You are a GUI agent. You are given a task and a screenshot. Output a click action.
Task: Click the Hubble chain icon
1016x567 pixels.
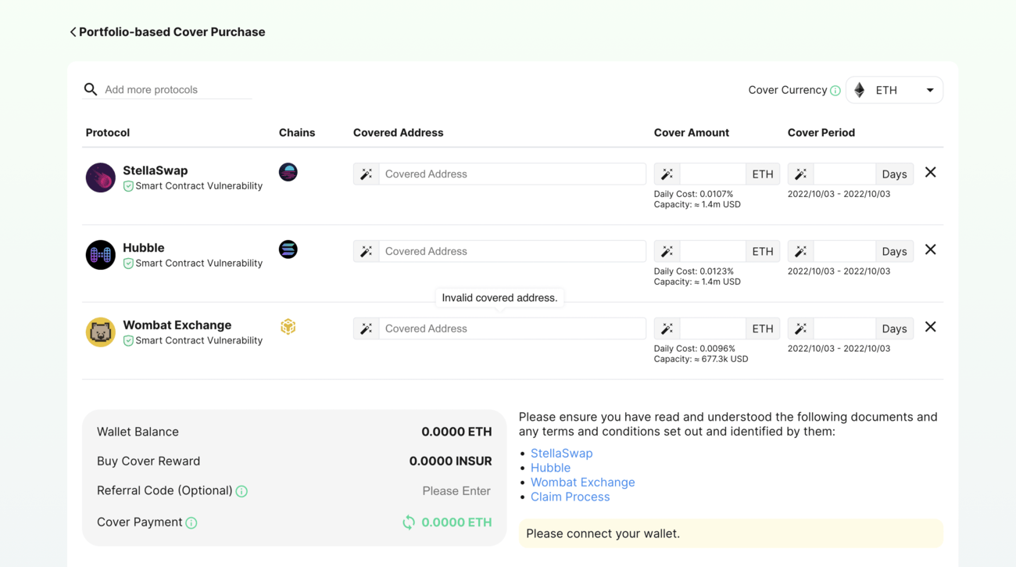(x=288, y=249)
